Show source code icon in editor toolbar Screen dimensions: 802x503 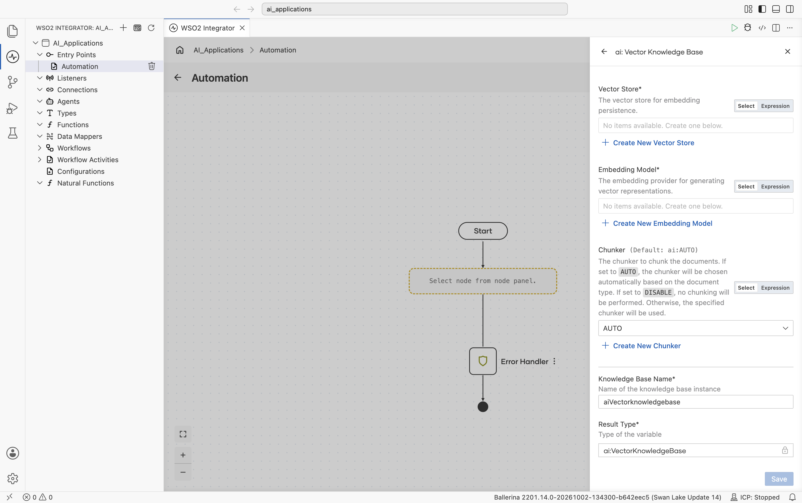(x=762, y=28)
